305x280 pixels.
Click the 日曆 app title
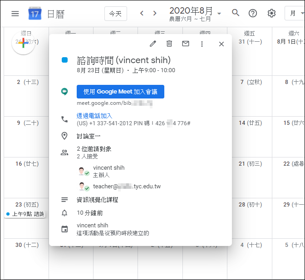[56, 14]
